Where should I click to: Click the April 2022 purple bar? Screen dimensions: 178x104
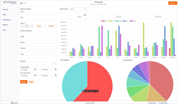point(102,41)
